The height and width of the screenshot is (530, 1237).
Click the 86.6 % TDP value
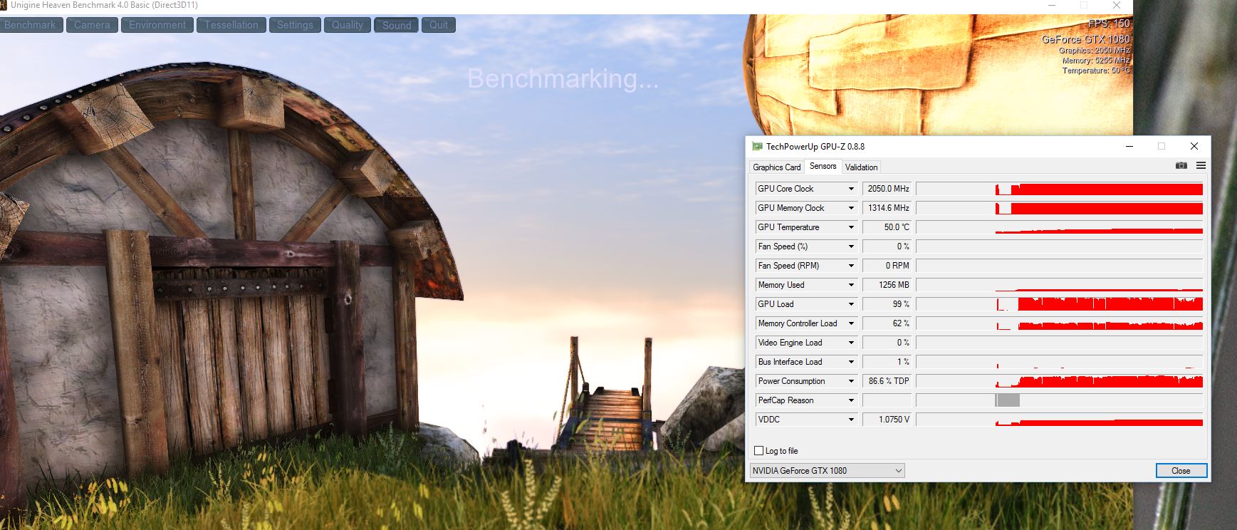887,381
